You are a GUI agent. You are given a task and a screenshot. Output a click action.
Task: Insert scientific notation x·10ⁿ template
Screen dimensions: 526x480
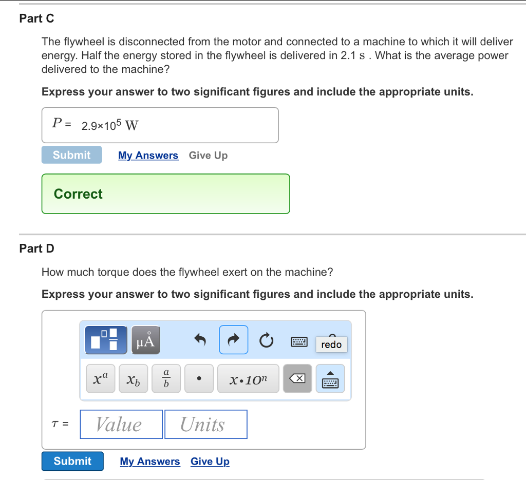248,379
